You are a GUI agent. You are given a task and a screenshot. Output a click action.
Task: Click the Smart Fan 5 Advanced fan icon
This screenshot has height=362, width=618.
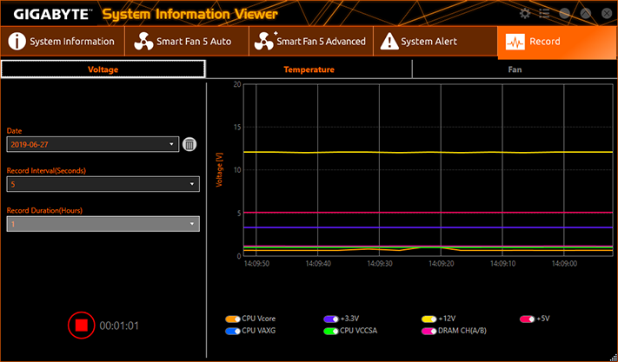(264, 42)
